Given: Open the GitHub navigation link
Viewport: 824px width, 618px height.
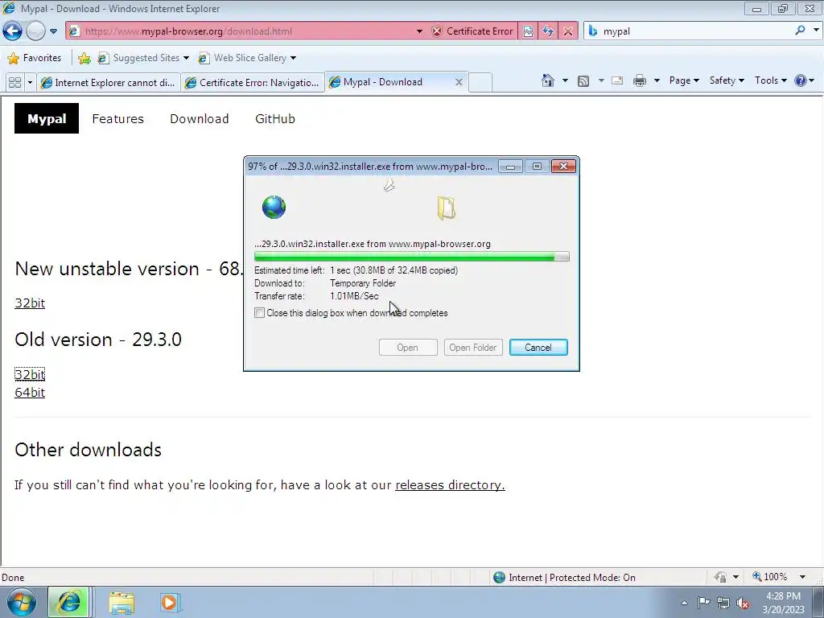Looking at the screenshot, I should point(275,119).
